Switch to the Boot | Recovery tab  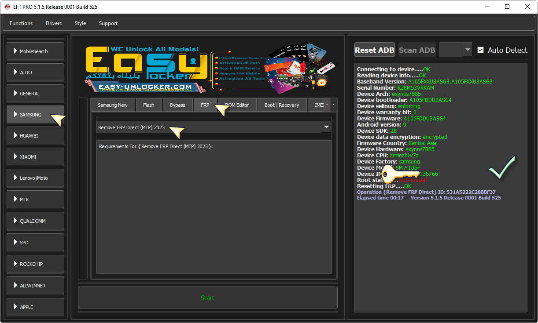(282, 105)
